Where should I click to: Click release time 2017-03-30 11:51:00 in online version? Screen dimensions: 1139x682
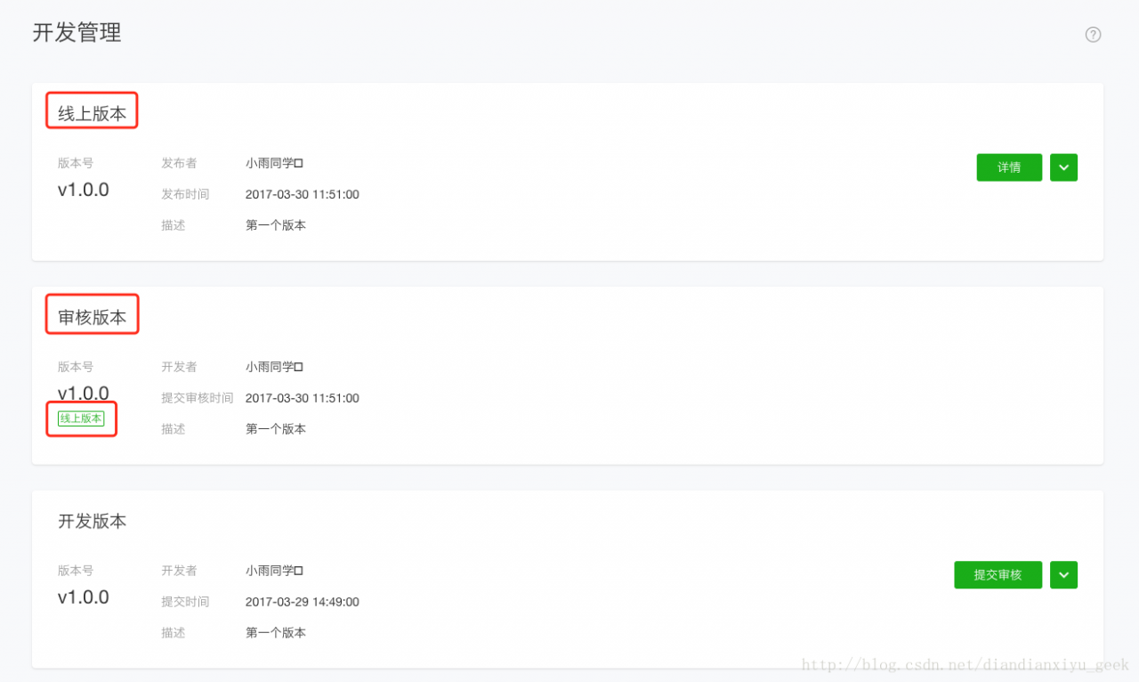302,194
